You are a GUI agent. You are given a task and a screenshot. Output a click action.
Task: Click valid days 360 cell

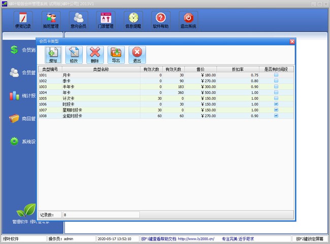tap(174, 92)
